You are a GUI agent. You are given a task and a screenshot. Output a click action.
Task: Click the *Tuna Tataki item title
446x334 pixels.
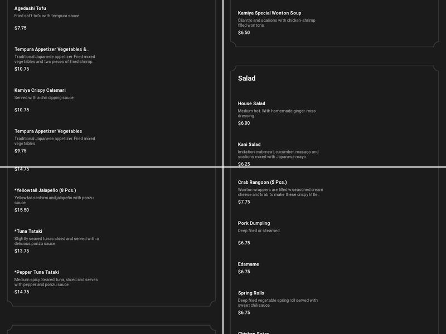coord(28,232)
